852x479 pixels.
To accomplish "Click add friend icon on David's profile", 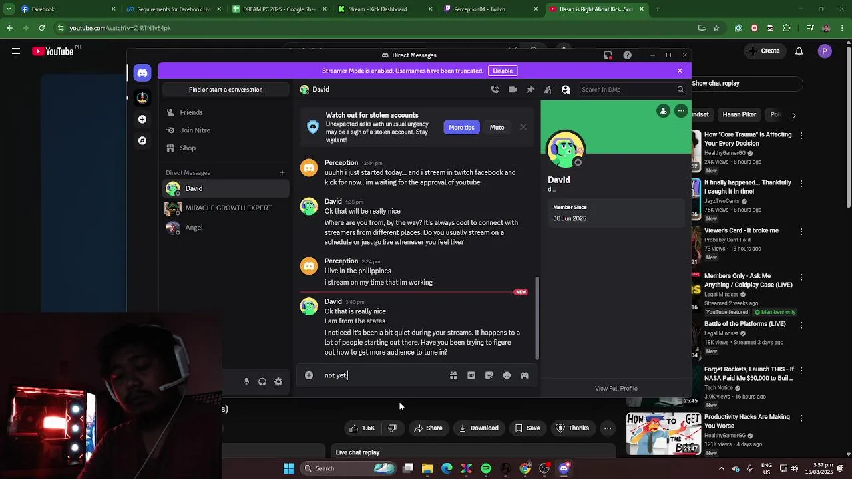I will pos(663,111).
